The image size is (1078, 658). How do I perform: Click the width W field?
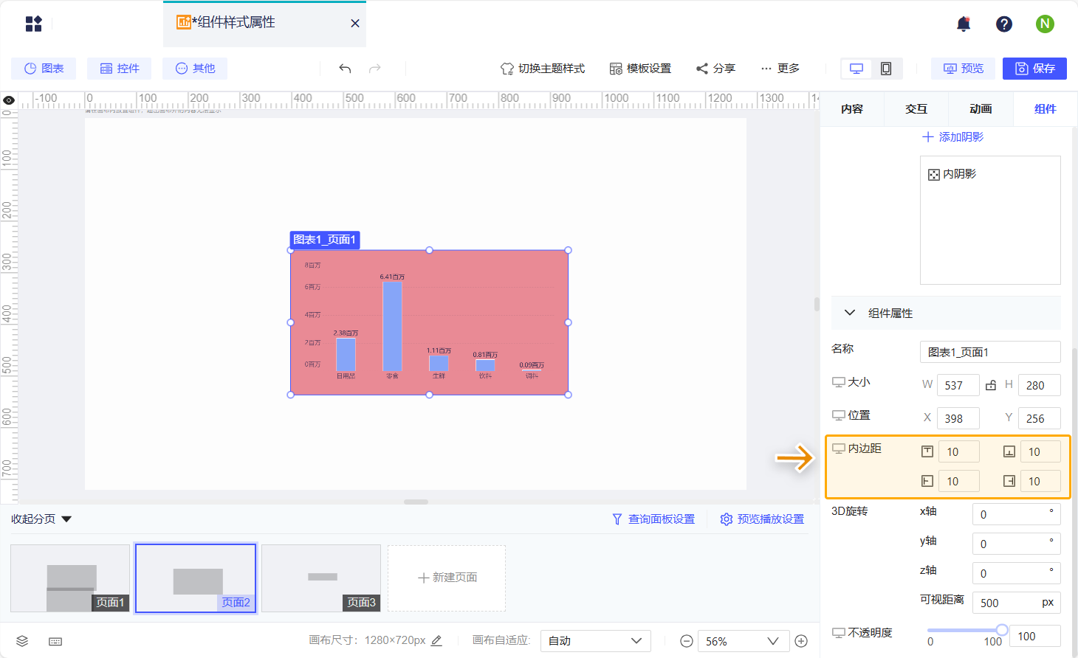[958, 385]
